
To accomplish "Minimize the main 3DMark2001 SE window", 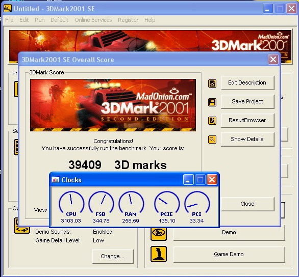I will tap(267, 9).
